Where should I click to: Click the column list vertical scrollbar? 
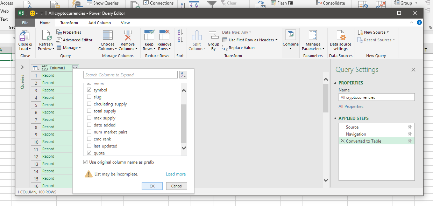click(184, 124)
